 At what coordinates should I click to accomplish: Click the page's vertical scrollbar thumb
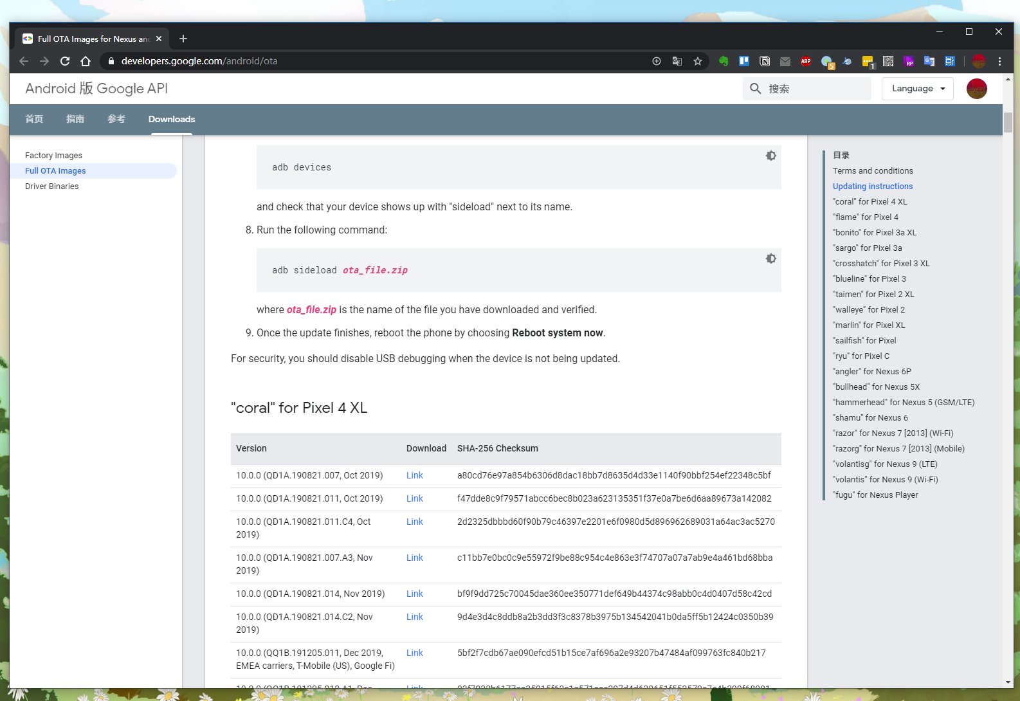[1008, 122]
